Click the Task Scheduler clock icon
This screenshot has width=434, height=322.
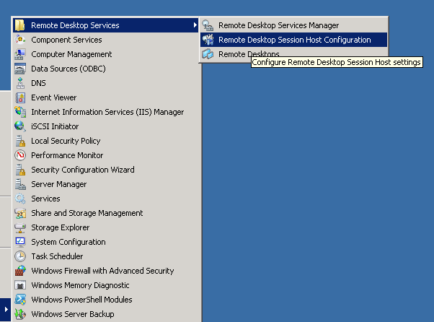point(20,256)
